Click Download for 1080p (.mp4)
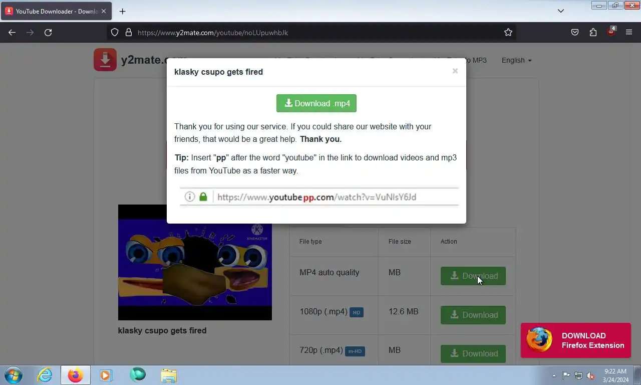This screenshot has width=641, height=385. click(x=473, y=315)
